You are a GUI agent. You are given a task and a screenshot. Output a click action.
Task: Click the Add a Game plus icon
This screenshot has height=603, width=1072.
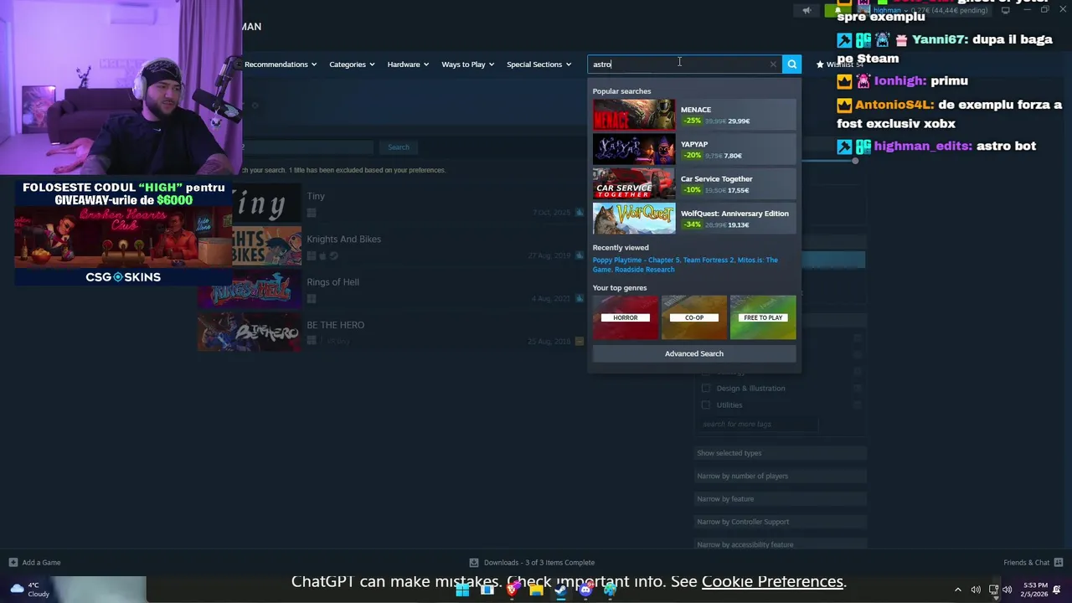coord(13,563)
